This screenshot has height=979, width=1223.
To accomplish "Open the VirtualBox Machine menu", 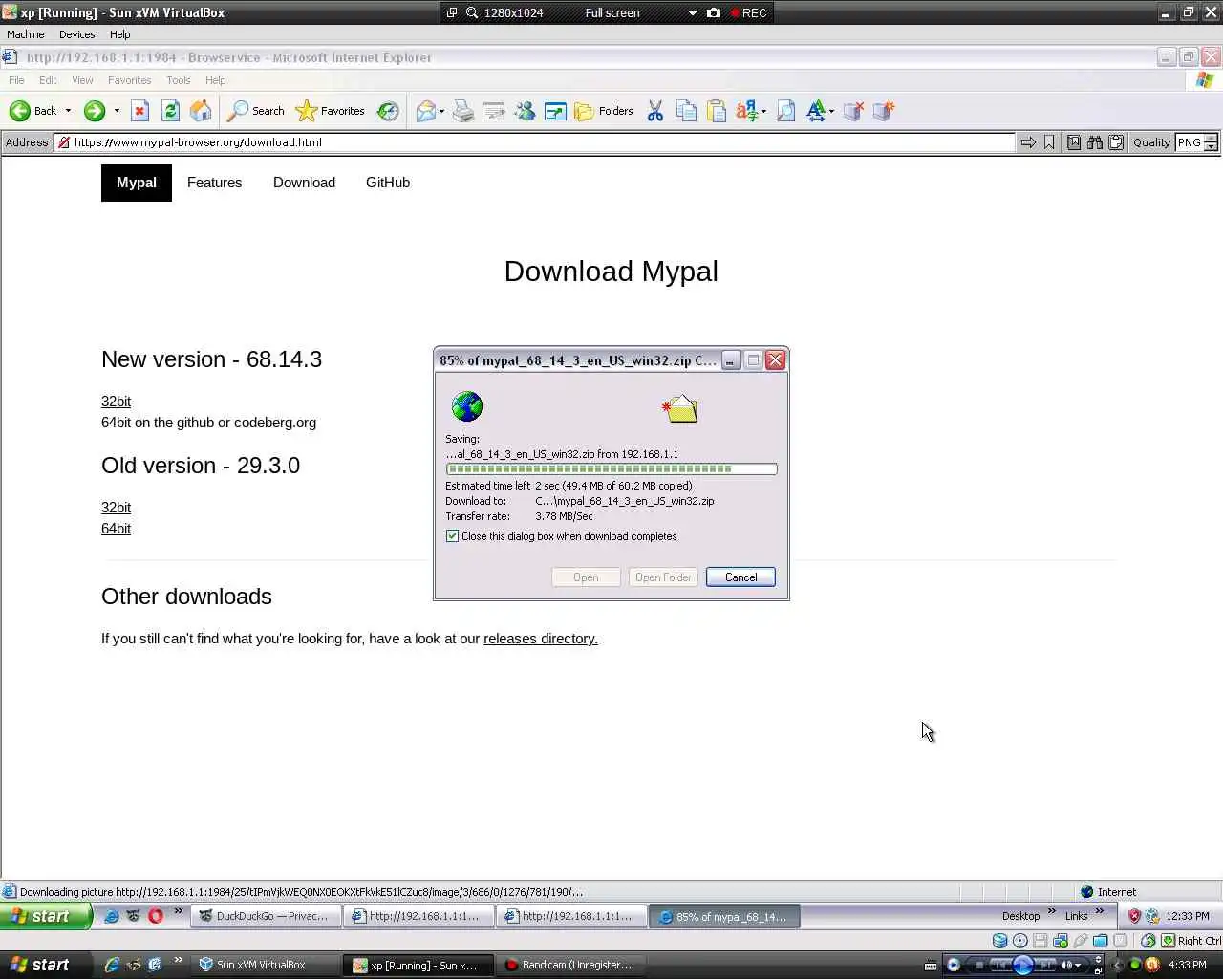I will click(26, 34).
